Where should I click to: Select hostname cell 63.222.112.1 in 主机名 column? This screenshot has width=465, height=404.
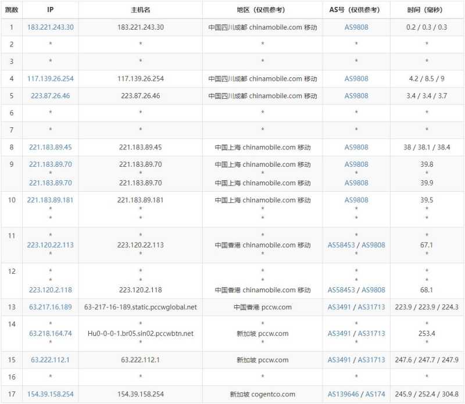tap(141, 360)
